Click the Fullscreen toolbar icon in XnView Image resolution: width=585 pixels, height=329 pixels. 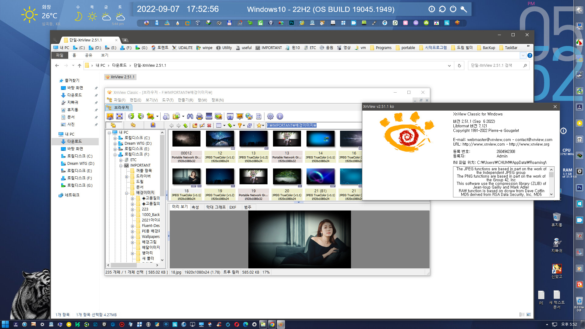(x=119, y=116)
